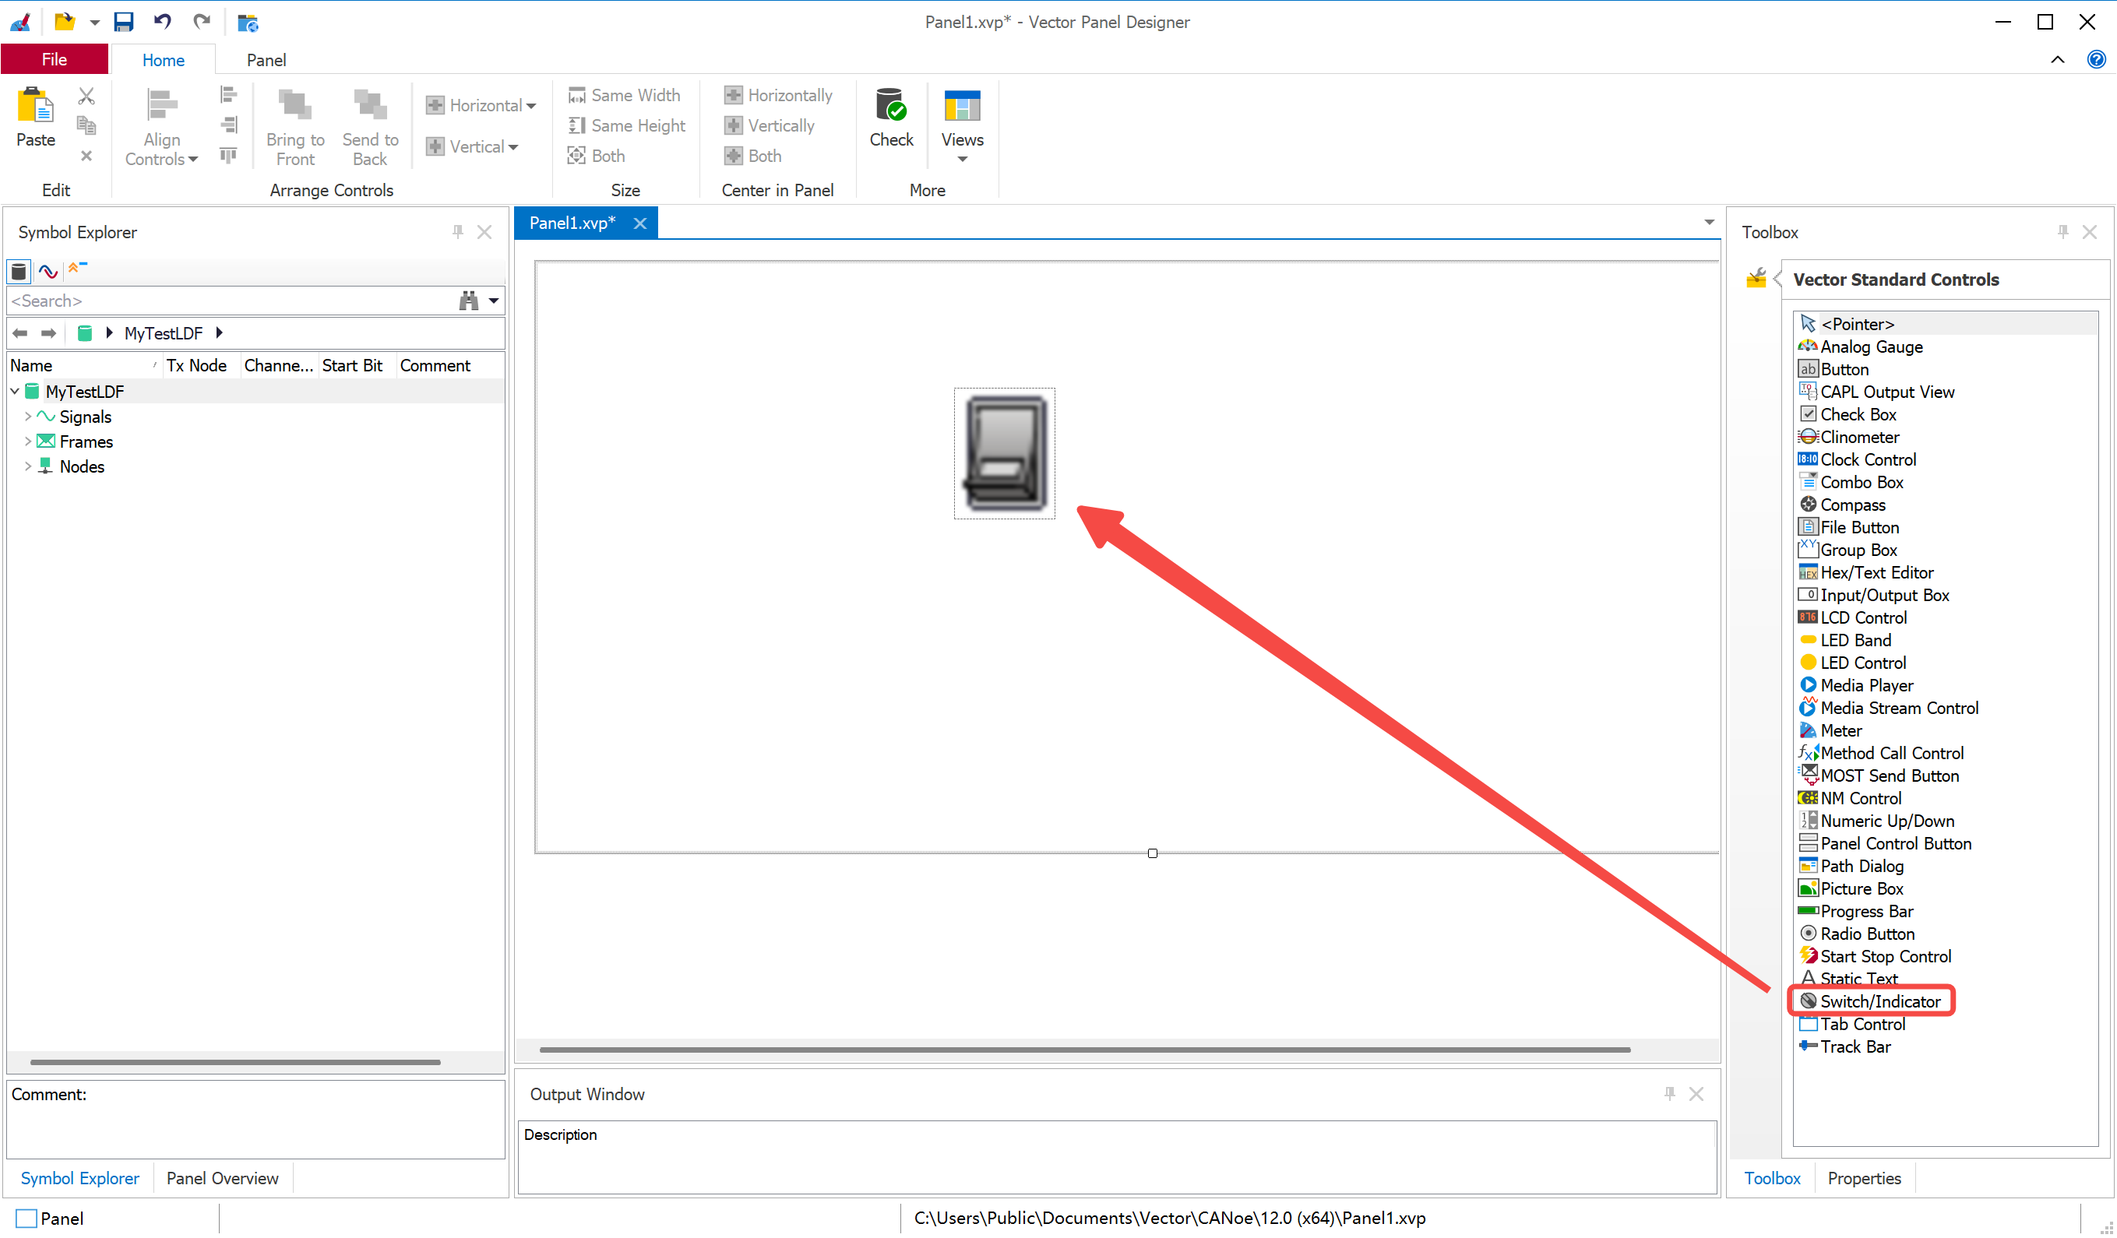Select the LED Control item in Toolbox
Screen dimensions: 2117x1238
pyautogui.click(x=1862, y=663)
